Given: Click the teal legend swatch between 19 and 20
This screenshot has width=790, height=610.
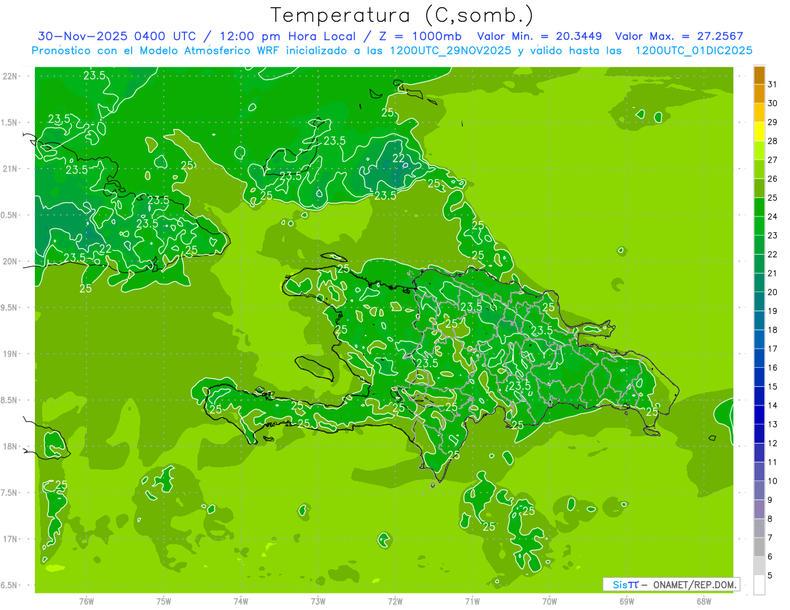Looking at the screenshot, I should [x=759, y=302].
